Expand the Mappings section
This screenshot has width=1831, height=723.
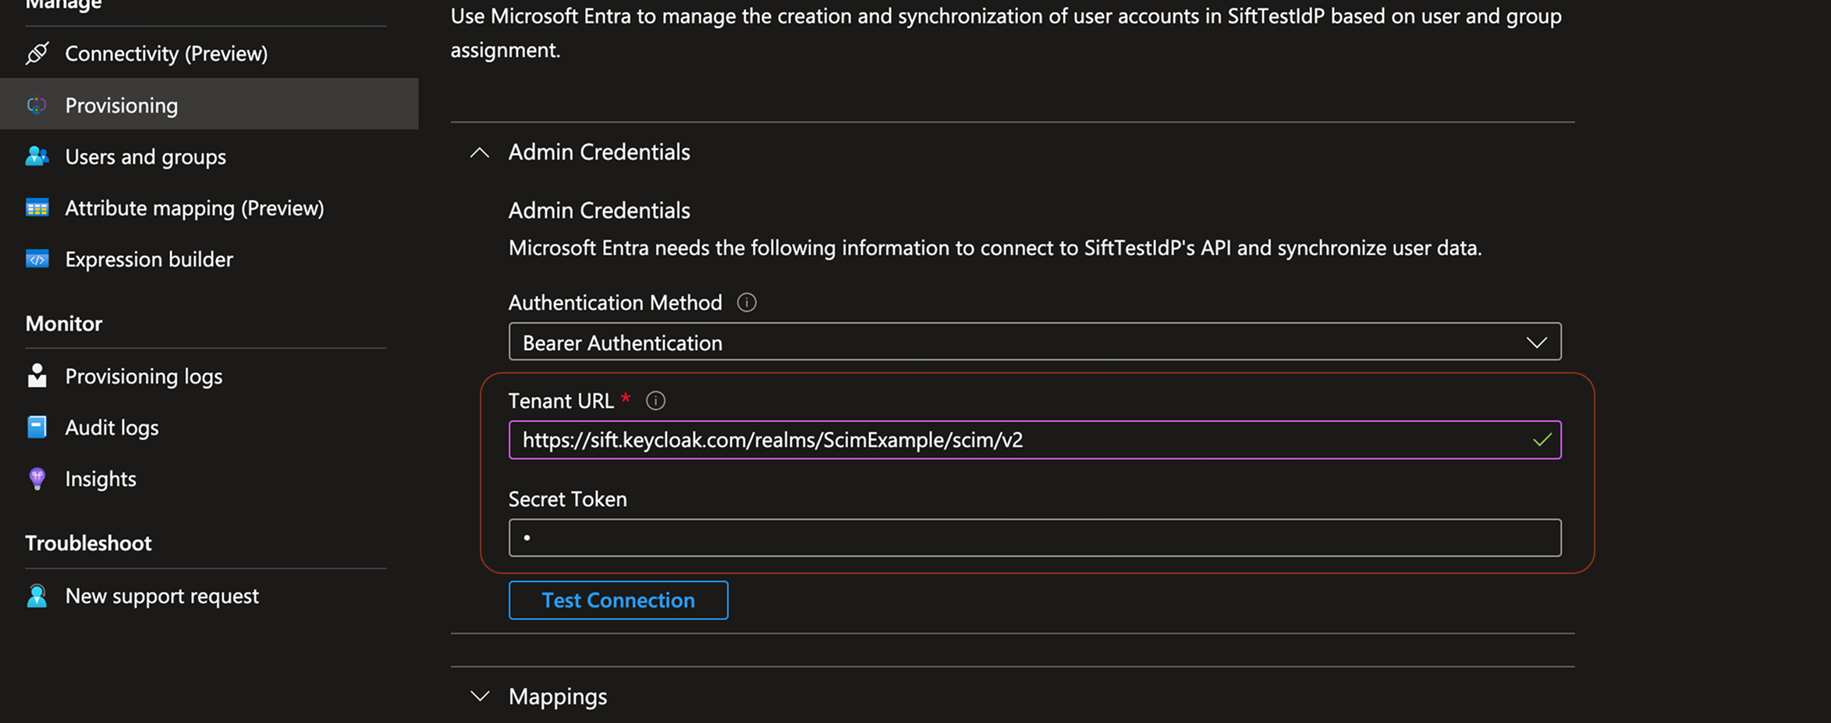click(480, 696)
